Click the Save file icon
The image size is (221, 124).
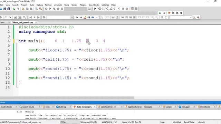[x=4, y=9]
